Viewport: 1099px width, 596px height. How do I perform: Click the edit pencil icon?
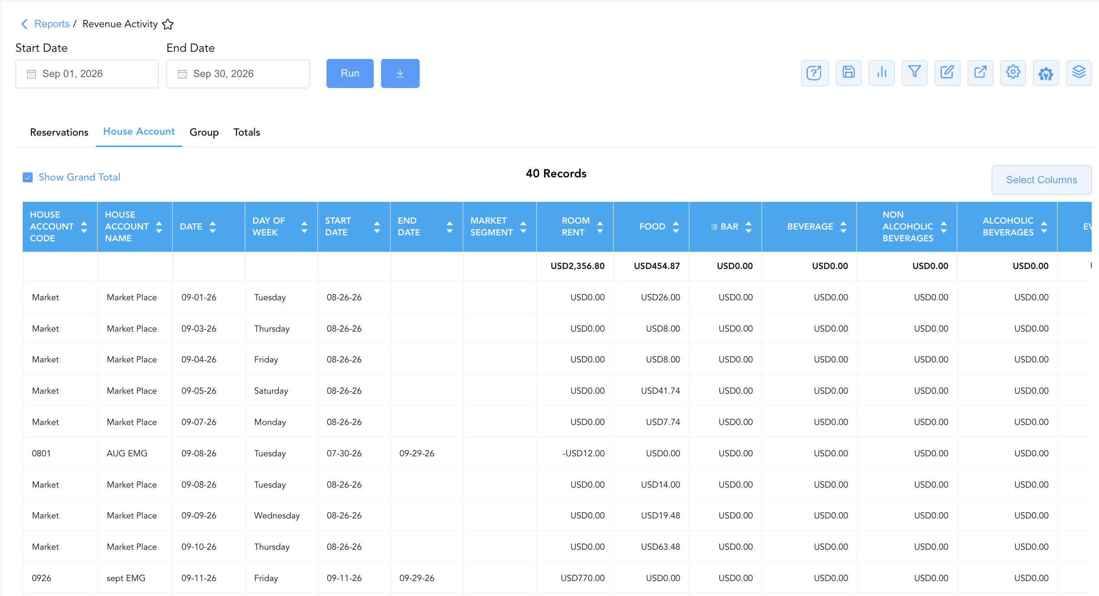click(x=947, y=73)
